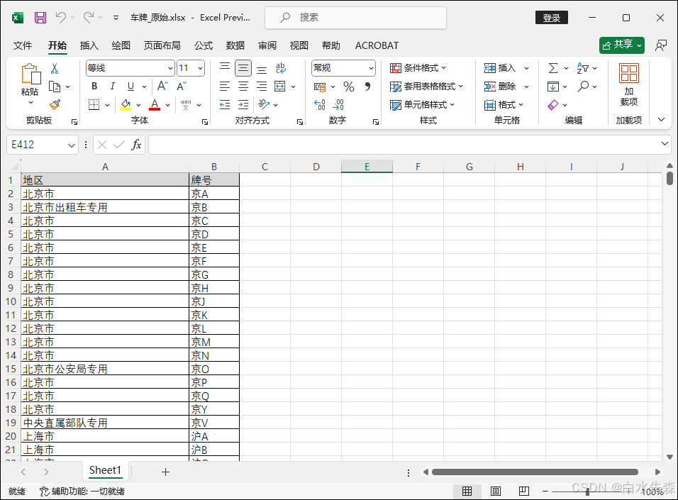Cut selection with scissors icon
This screenshot has height=500, width=678.
(x=55, y=68)
